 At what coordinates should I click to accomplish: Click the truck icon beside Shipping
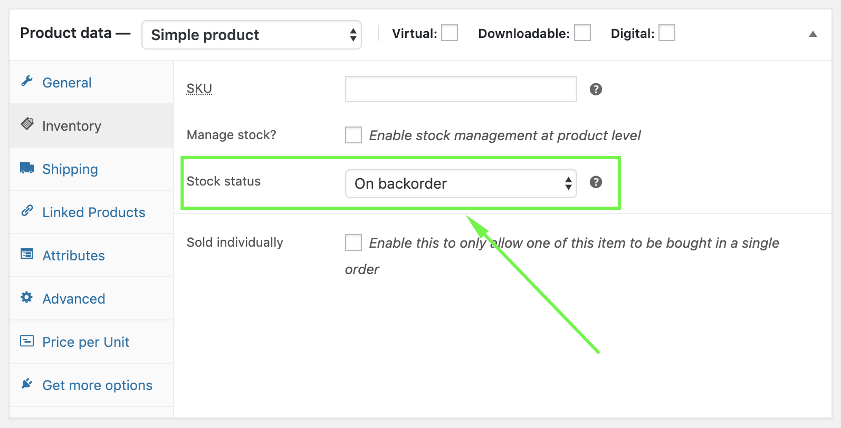27,168
